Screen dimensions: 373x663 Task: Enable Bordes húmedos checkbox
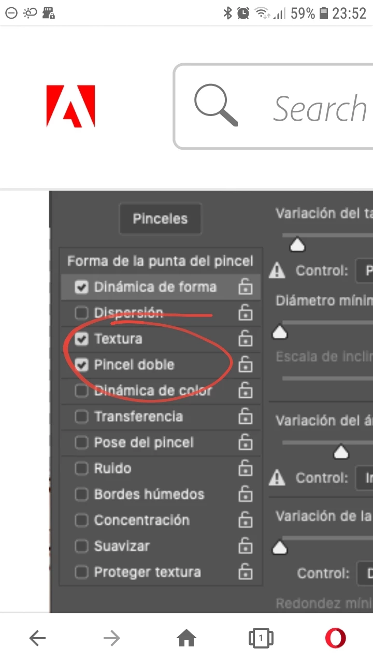81,494
